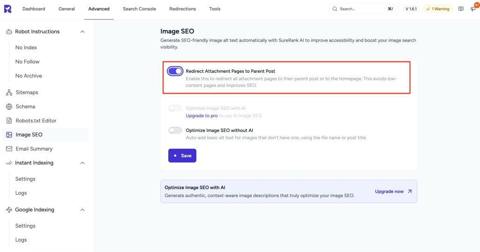Open the Tools tab
The image size is (480, 252).
[215, 9]
